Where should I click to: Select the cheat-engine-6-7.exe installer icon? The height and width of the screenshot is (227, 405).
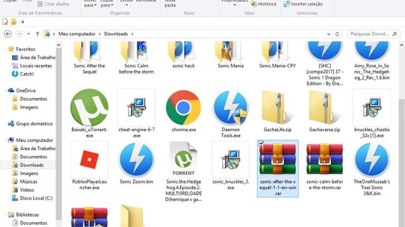click(x=137, y=108)
